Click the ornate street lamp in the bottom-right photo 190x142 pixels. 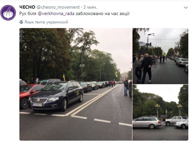[x=157, y=111]
